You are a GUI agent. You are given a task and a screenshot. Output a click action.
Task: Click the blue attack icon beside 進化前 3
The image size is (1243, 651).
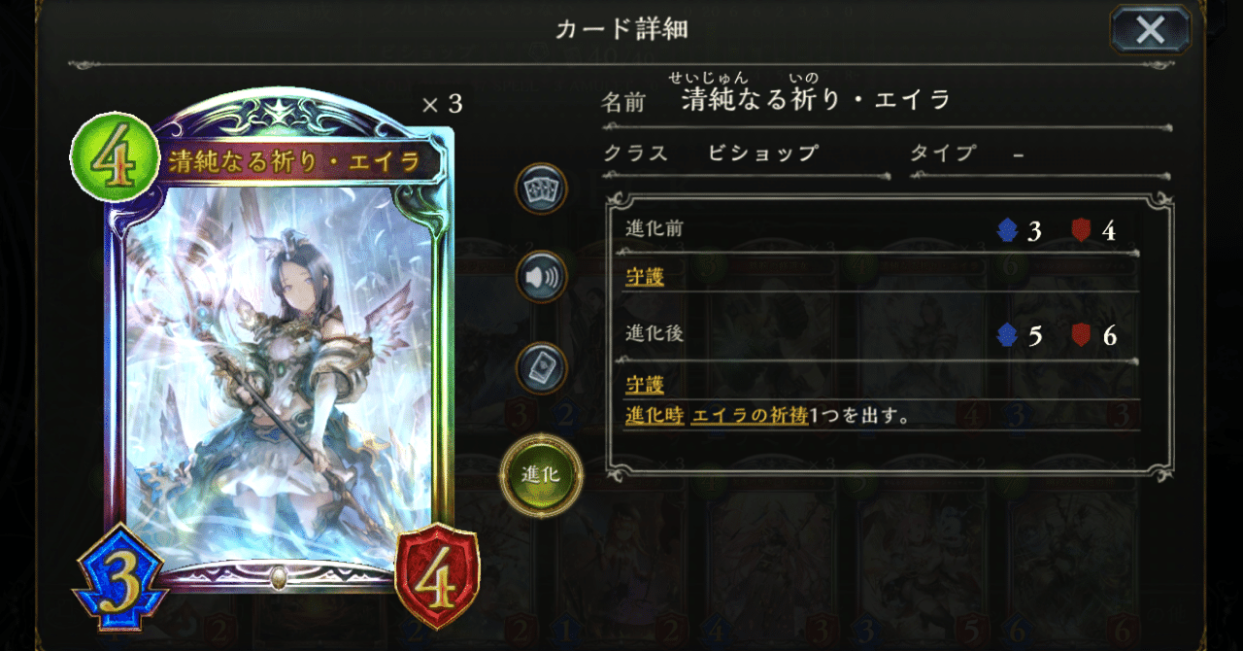click(x=1007, y=231)
